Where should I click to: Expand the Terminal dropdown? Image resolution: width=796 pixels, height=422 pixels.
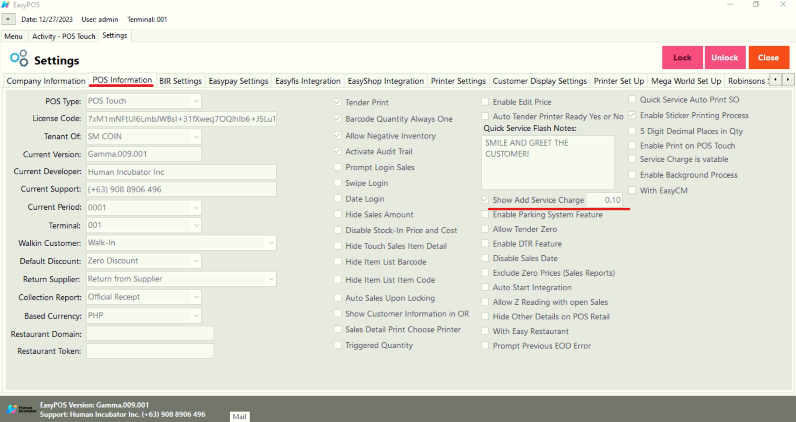(x=196, y=225)
